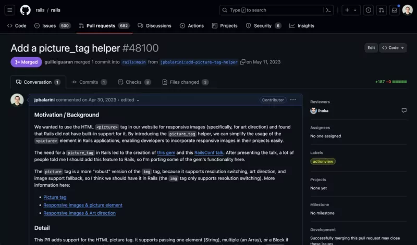This screenshot has height=245, width=417.
Task: Click ihoka reviewer name
Action: click(323, 111)
